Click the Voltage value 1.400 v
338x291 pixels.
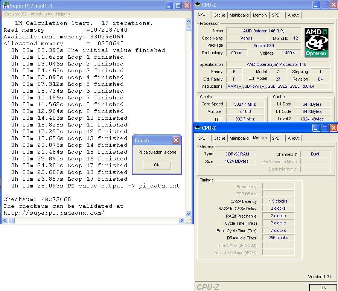(288, 53)
